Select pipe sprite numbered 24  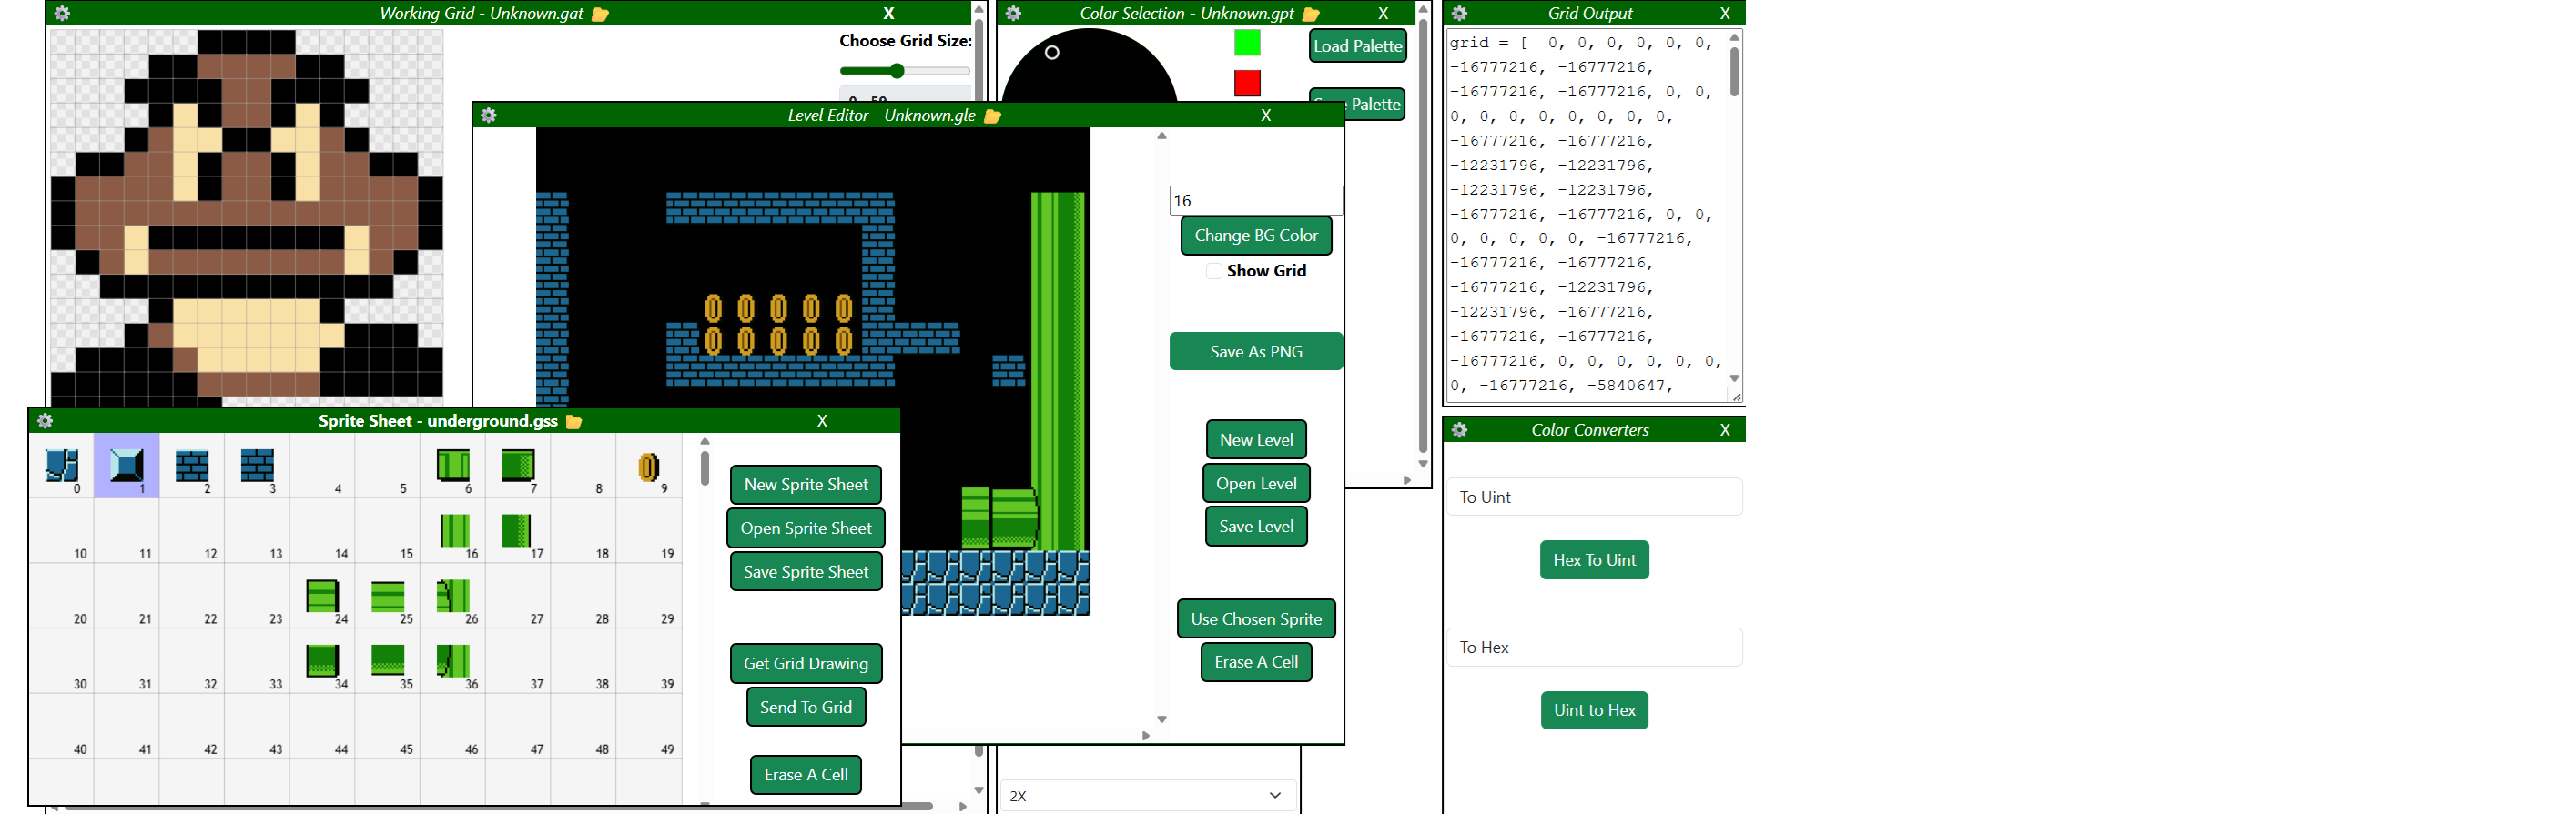pos(322,597)
